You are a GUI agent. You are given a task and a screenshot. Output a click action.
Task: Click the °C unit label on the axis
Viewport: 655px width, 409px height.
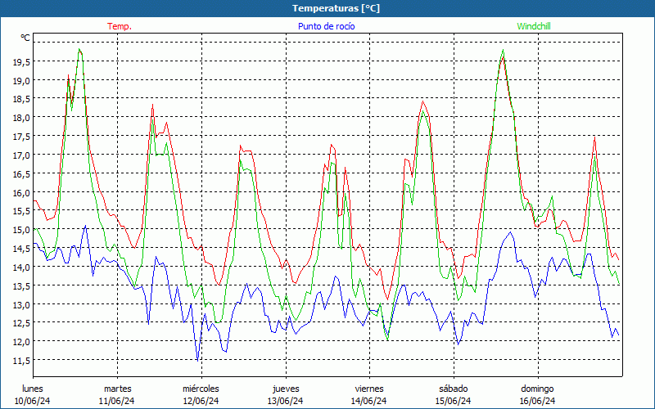click(25, 38)
